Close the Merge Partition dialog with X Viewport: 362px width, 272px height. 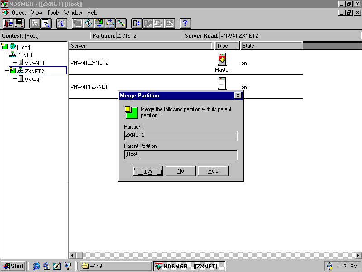(x=238, y=96)
